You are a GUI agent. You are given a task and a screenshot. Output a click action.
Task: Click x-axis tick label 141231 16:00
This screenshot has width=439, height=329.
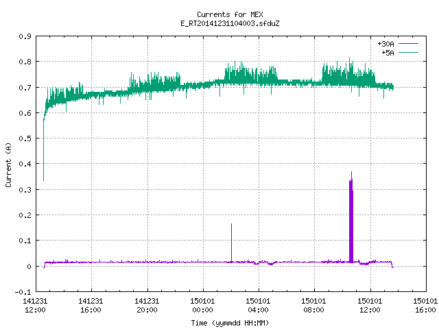(x=91, y=306)
